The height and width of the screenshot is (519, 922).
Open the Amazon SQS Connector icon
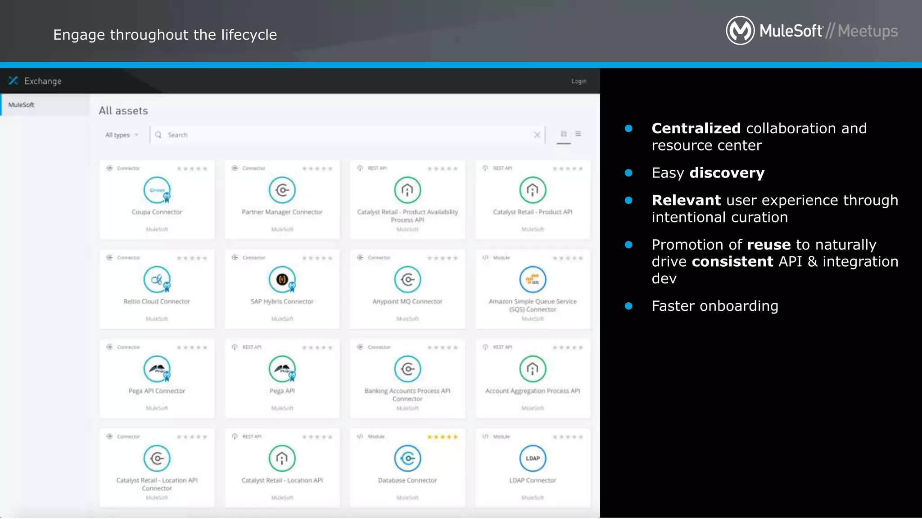click(533, 280)
